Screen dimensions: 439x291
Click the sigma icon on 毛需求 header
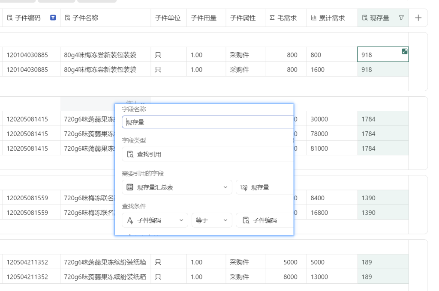[272, 18]
